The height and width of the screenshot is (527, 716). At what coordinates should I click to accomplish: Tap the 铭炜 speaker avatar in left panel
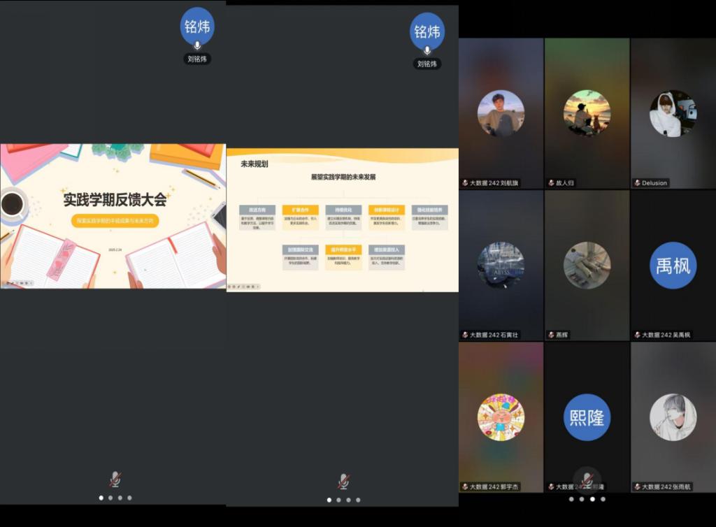pyautogui.click(x=197, y=27)
